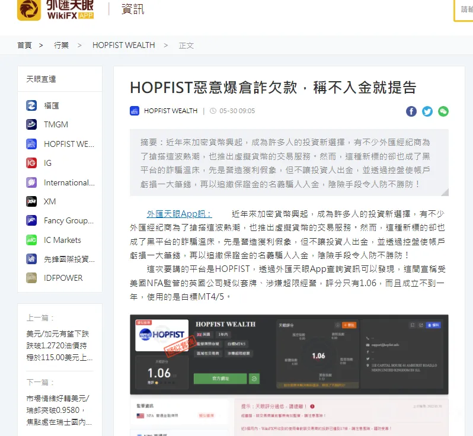The image size is (473, 436).
Task: Click article title HOPFIST惡意爆倉詐欠款
Action: tap(273, 88)
